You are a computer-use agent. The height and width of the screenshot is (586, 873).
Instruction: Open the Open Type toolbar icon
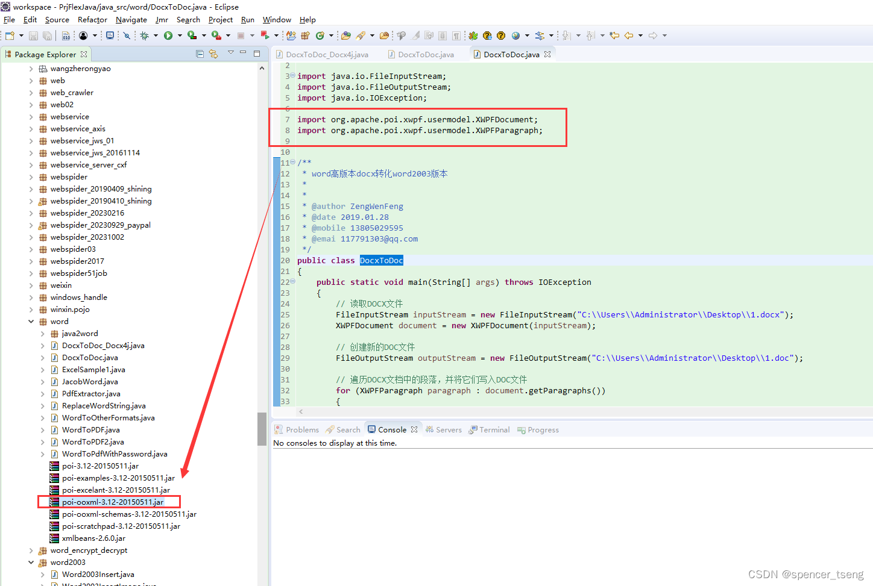(x=345, y=36)
